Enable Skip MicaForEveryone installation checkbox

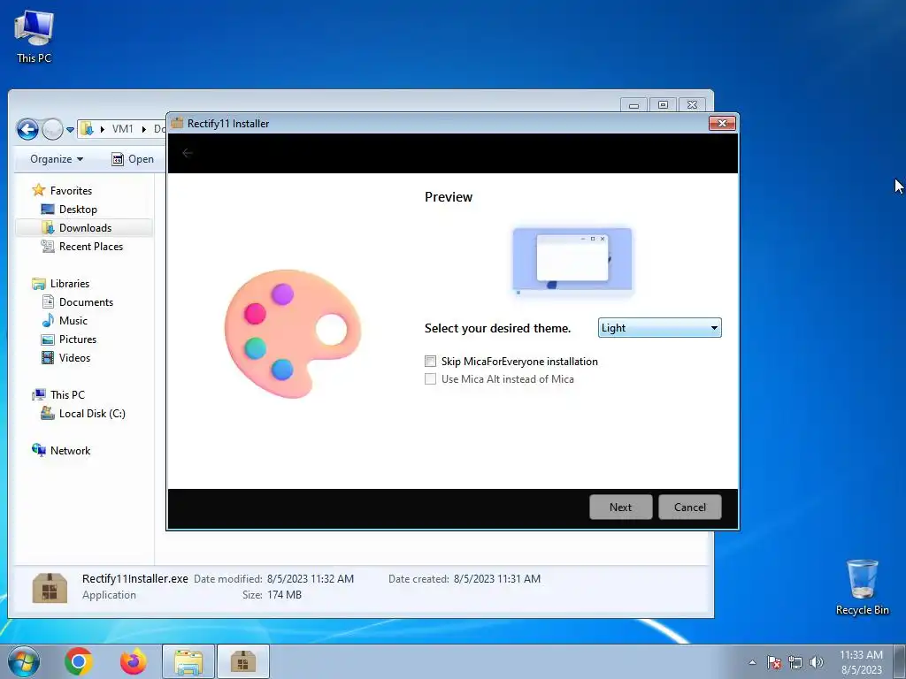pyautogui.click(x=431, y=362)
